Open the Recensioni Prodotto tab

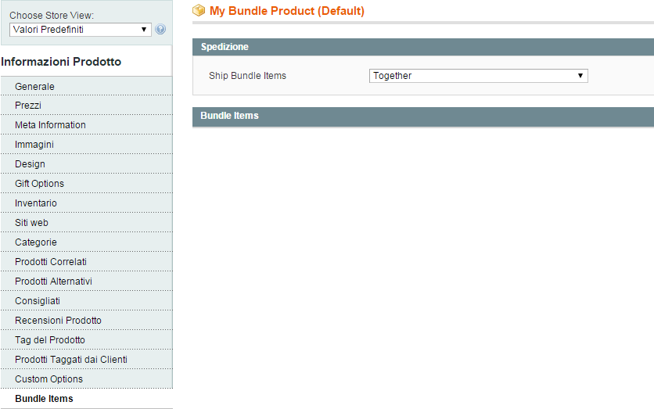pos(58,321)
